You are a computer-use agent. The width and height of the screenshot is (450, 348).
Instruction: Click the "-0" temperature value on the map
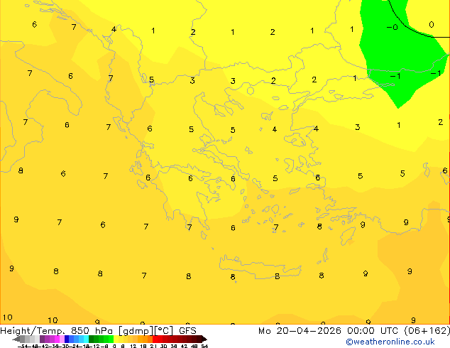coord(392,27)
